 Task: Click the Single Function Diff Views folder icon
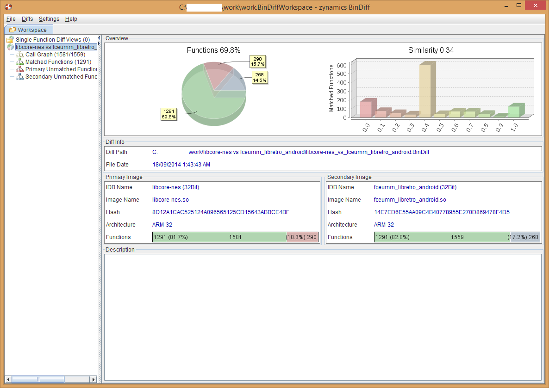coord(10,39)
